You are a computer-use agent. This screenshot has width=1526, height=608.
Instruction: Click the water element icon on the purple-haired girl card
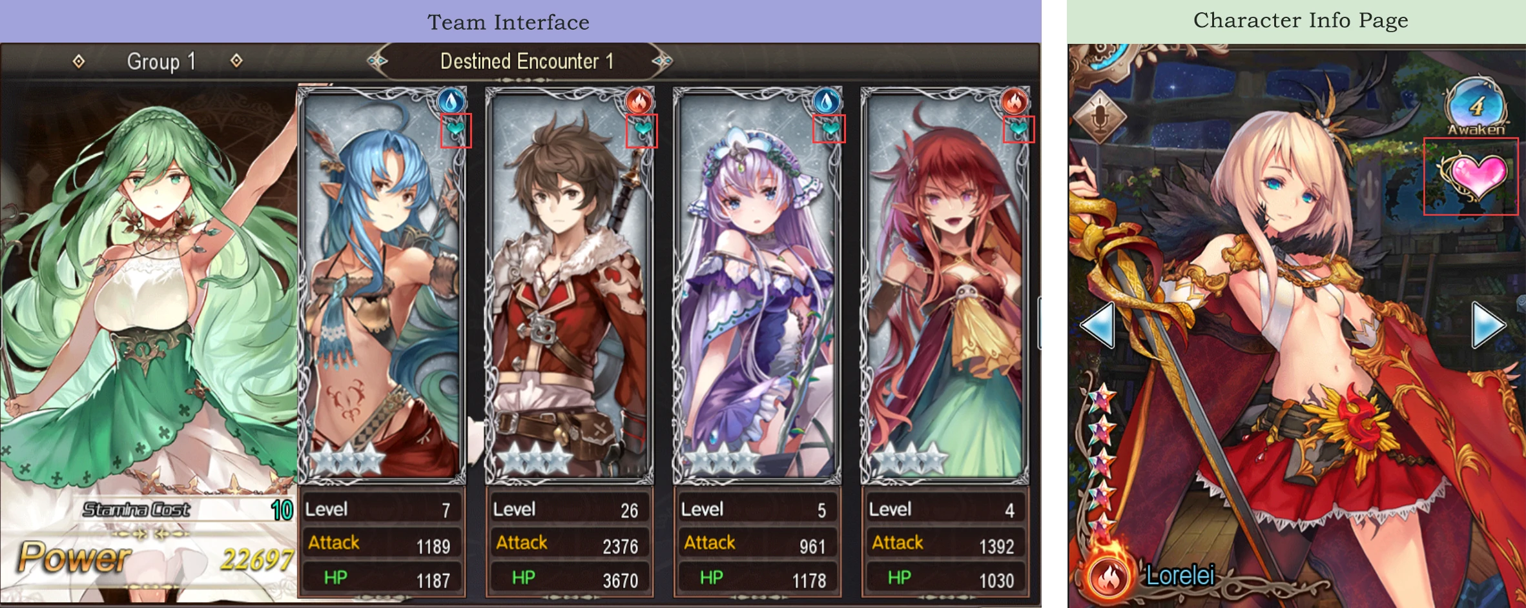tap(827, 101)
